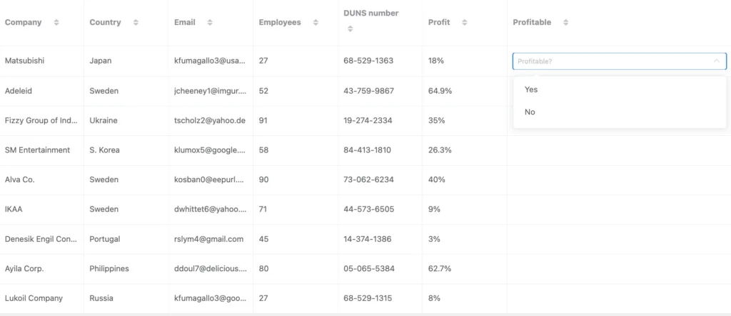Click the Japan country cell
Screen dimensions: 731x316
pyautogui.click(x=126, y=61)
